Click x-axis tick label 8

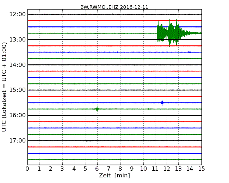(x=120, y=169)
